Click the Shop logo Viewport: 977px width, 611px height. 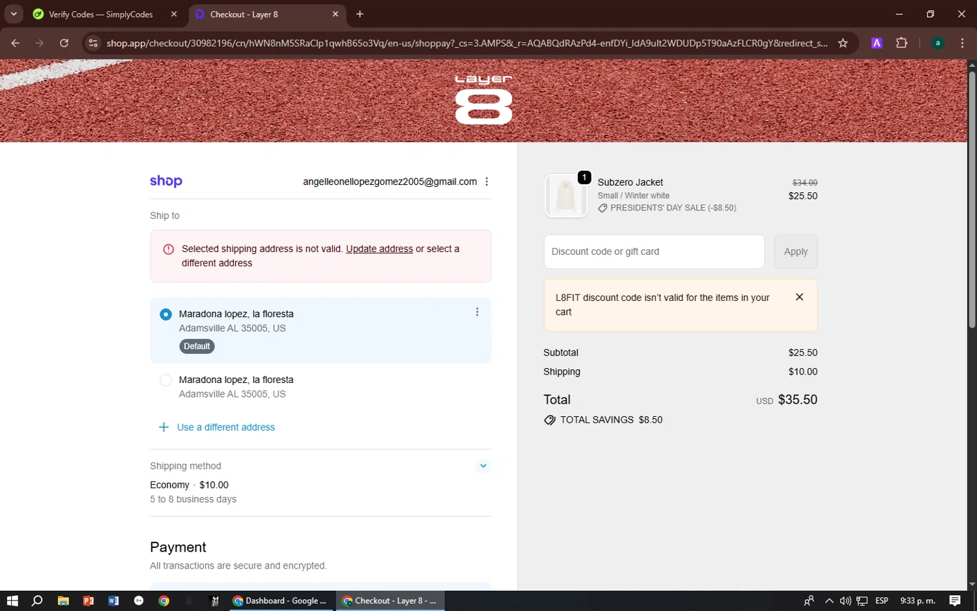click(x=166, y=181)
